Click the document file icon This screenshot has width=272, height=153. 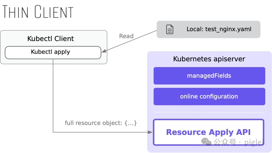point(170,29)
